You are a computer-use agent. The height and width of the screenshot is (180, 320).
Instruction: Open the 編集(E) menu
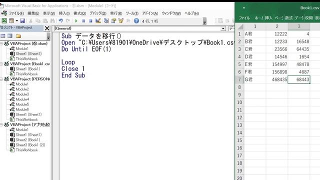pos(33,13)
